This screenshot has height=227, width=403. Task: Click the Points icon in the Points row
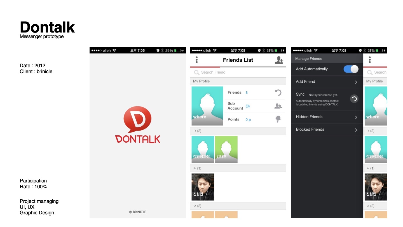coord(278,119)
